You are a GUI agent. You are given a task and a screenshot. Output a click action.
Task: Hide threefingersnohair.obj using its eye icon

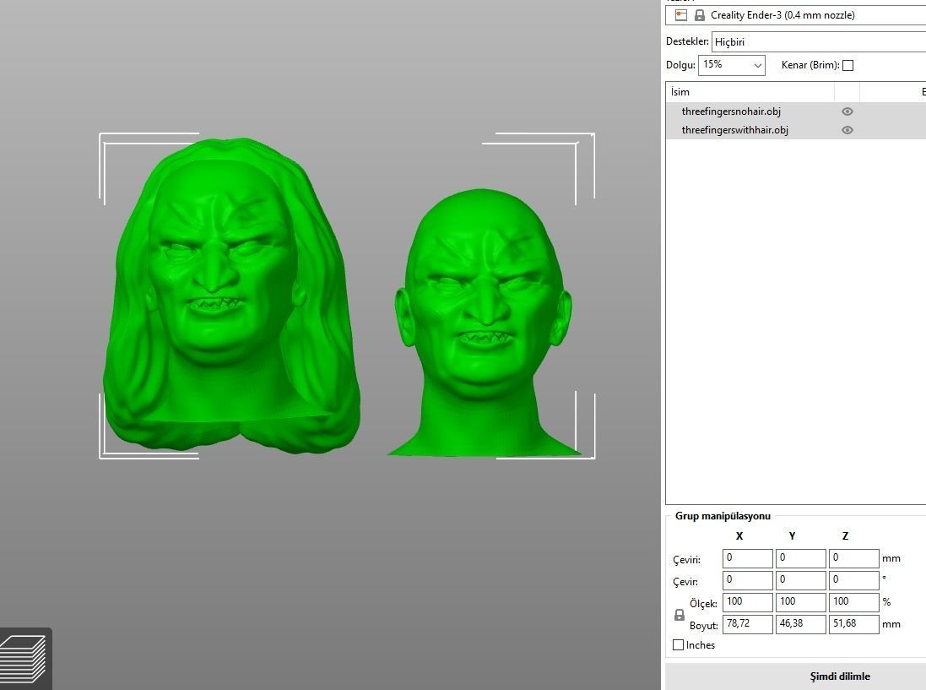pyautogui.click(x=847, y=111)
